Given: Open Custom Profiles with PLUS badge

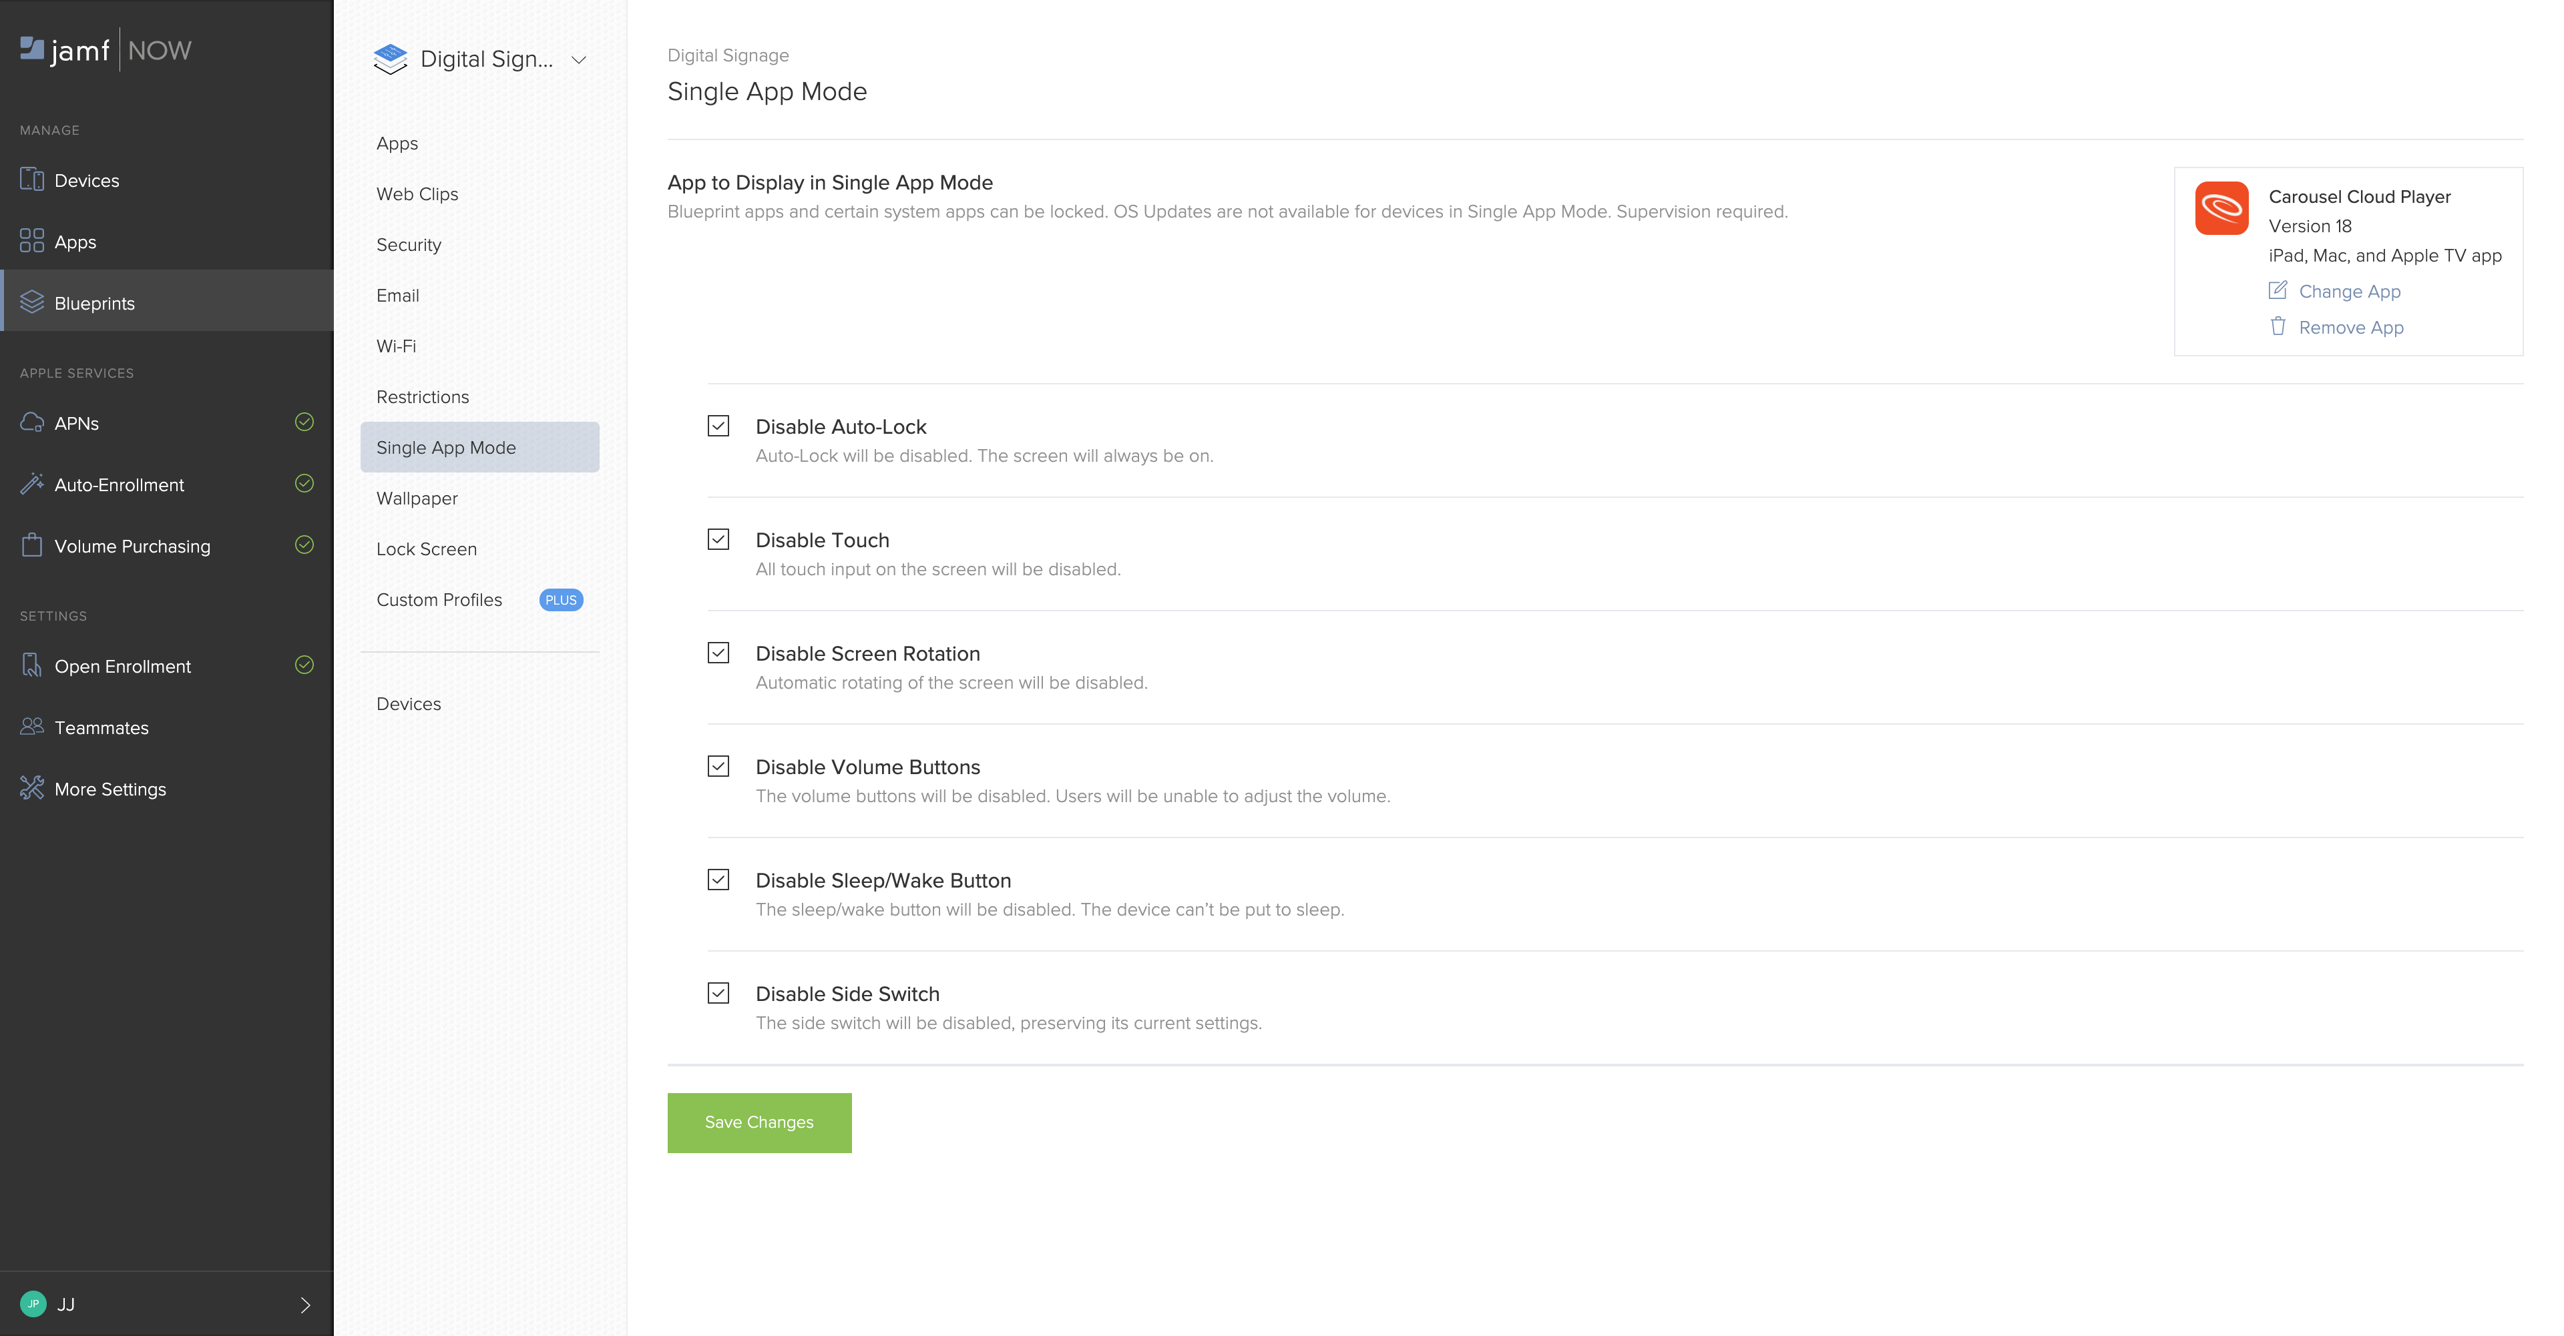Looking at the screenshot, I should [x=439, y=600].
